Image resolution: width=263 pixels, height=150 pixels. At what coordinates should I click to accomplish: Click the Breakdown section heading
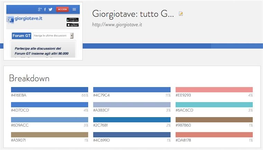point(29,78)
